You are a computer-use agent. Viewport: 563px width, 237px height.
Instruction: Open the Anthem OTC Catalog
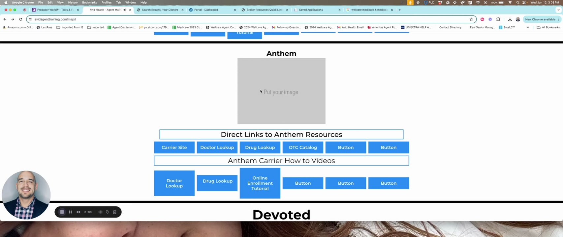[x=303, y=147]
